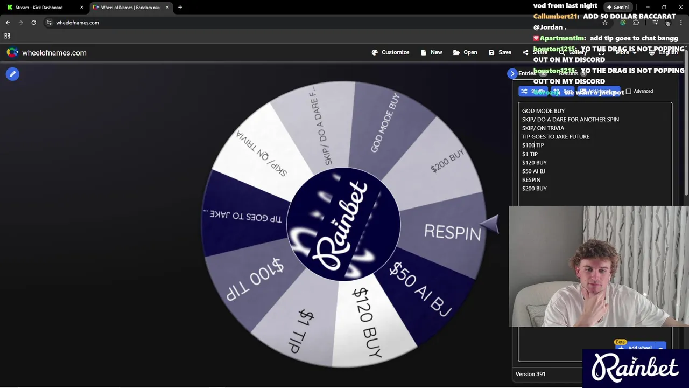The width and height of the screenshot is (689, 388).
Task: Enable the Advanced checkbox
Action: tap(628, 91)
